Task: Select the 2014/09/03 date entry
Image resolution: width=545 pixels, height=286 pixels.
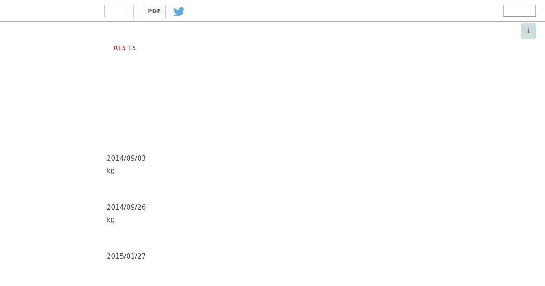Action: 126,158
